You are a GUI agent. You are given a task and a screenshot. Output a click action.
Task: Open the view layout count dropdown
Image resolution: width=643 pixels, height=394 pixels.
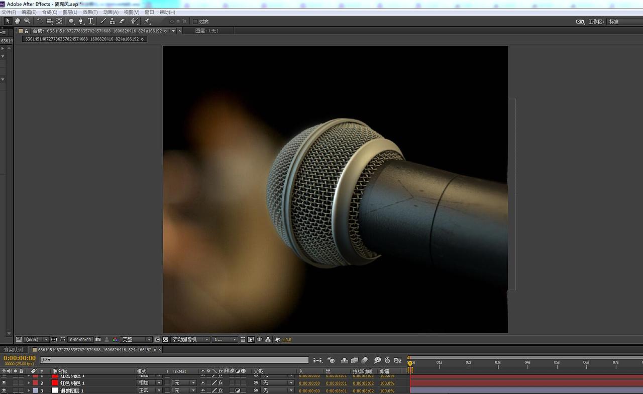(x=225, y=340)
